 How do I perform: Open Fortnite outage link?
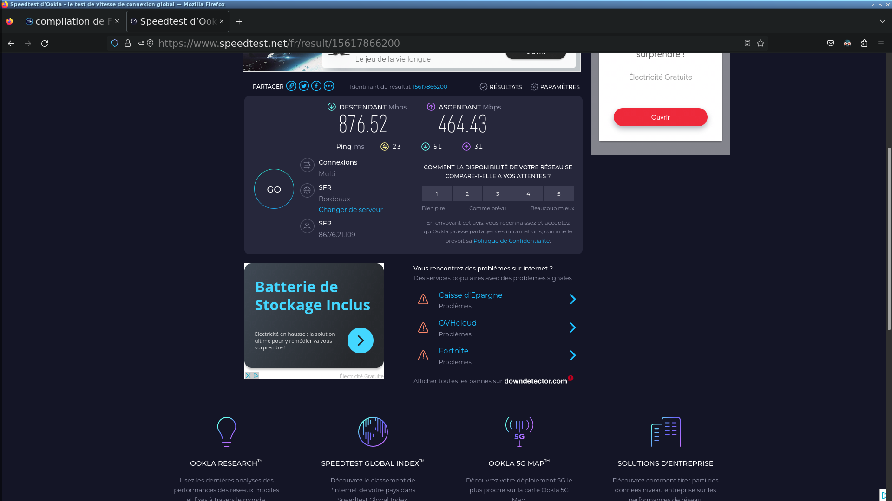(x=453, y=351)
